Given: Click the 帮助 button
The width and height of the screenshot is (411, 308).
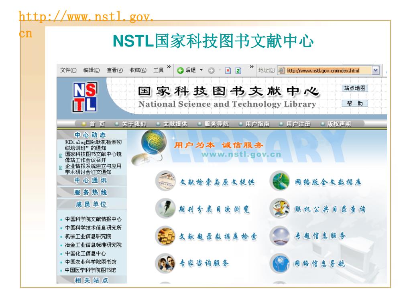Looking at the screenshot, I should (x=355, y=103).
